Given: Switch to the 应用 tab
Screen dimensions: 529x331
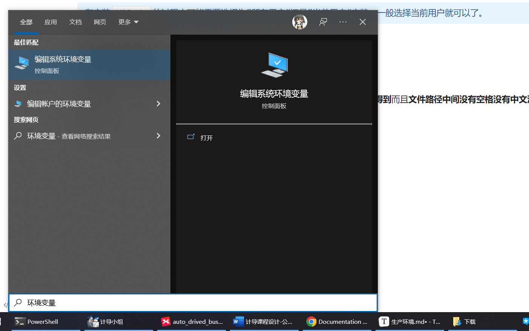Looking at the screenshot, I should click(x=51, y=22).
